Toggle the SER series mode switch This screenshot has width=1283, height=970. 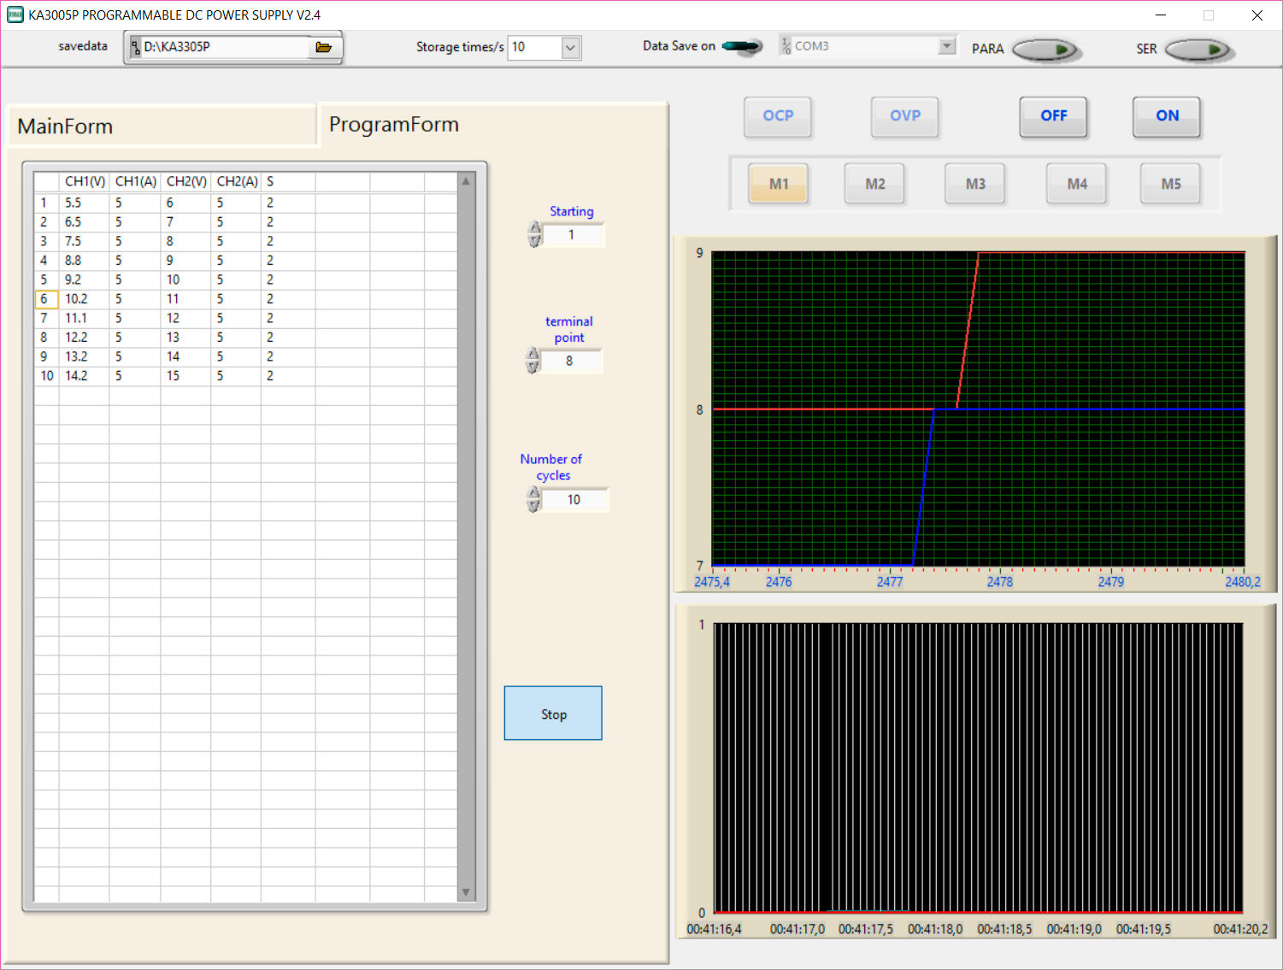pyautogui.click(x=1198, y=50)
